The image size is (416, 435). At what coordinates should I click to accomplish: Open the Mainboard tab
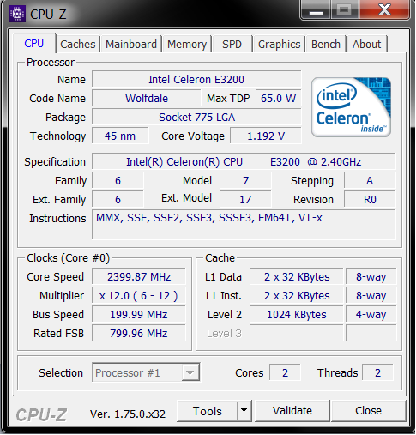click(x=131, y=45)
